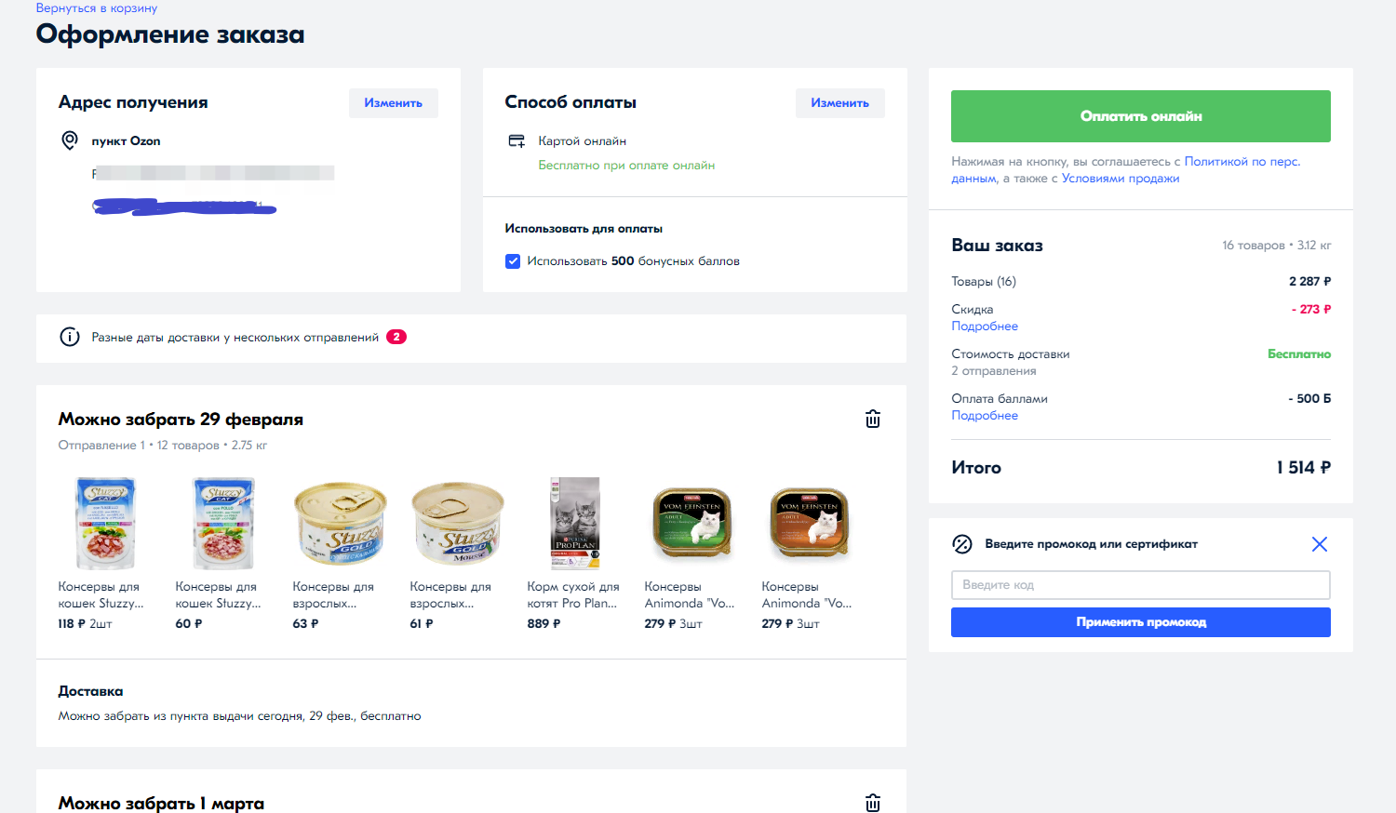
Task: Change the pickup address with Изменить
Action: click(x=394, y=103)
